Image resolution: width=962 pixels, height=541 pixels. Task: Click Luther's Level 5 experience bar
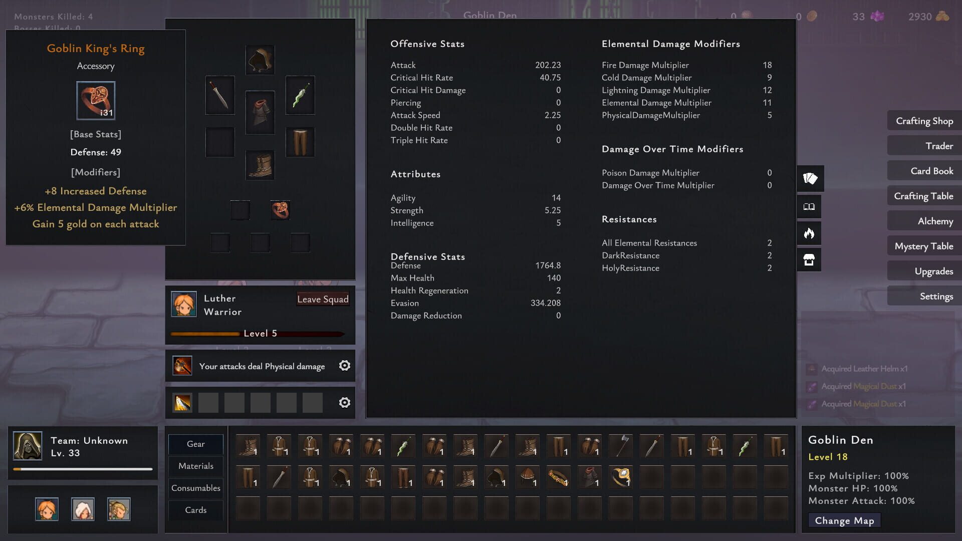pos(260,333)
